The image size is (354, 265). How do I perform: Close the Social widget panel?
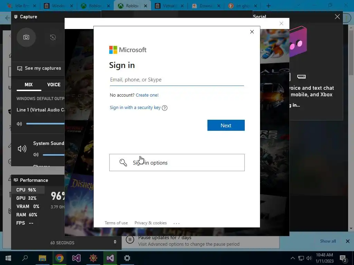[337, 17]
